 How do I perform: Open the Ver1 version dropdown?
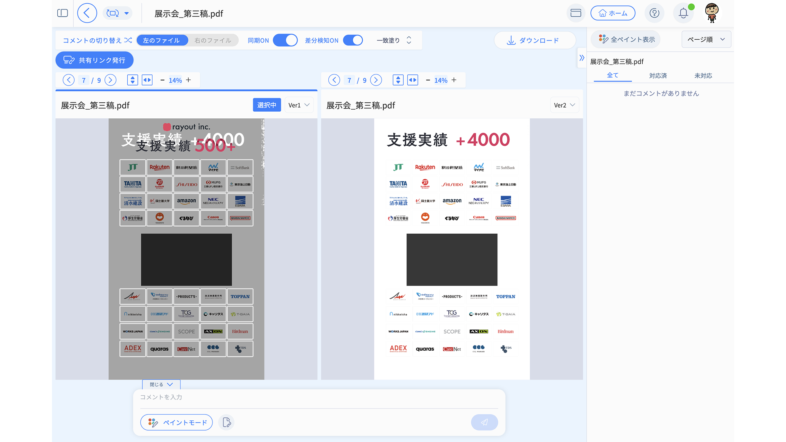pyautogui.click(x=299, y=105)
